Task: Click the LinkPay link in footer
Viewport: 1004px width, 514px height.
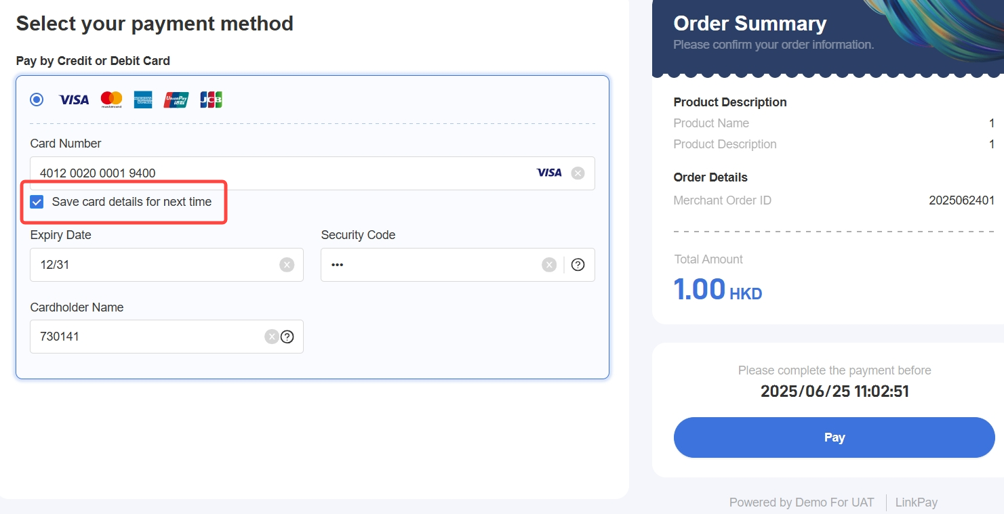Action: click(x=916, y=502)
